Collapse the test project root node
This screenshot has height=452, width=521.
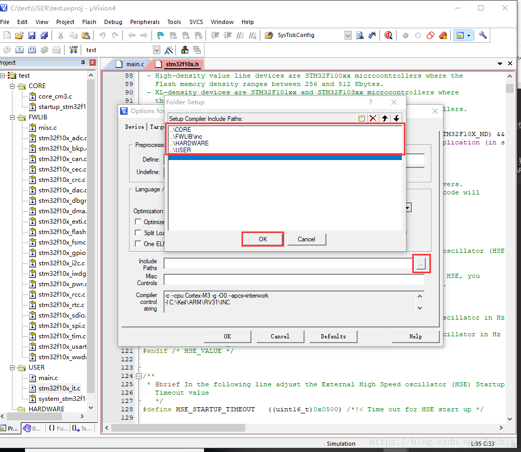coord(2,76)
